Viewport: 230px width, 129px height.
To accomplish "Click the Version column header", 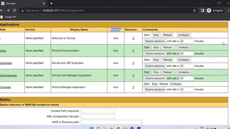I will (x=30, y=30).
